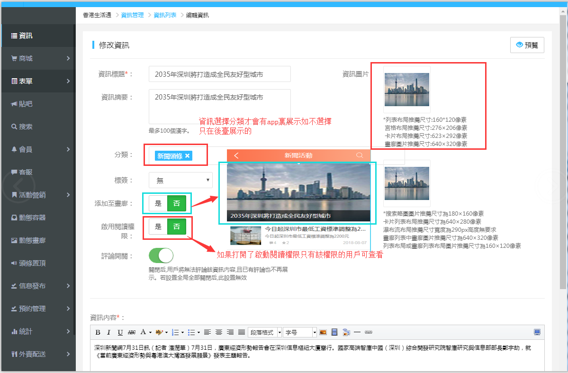The height and width of the screenshot is (373, 568).
Task: Click the 預覽 preview button
Action: pos(527,45)
